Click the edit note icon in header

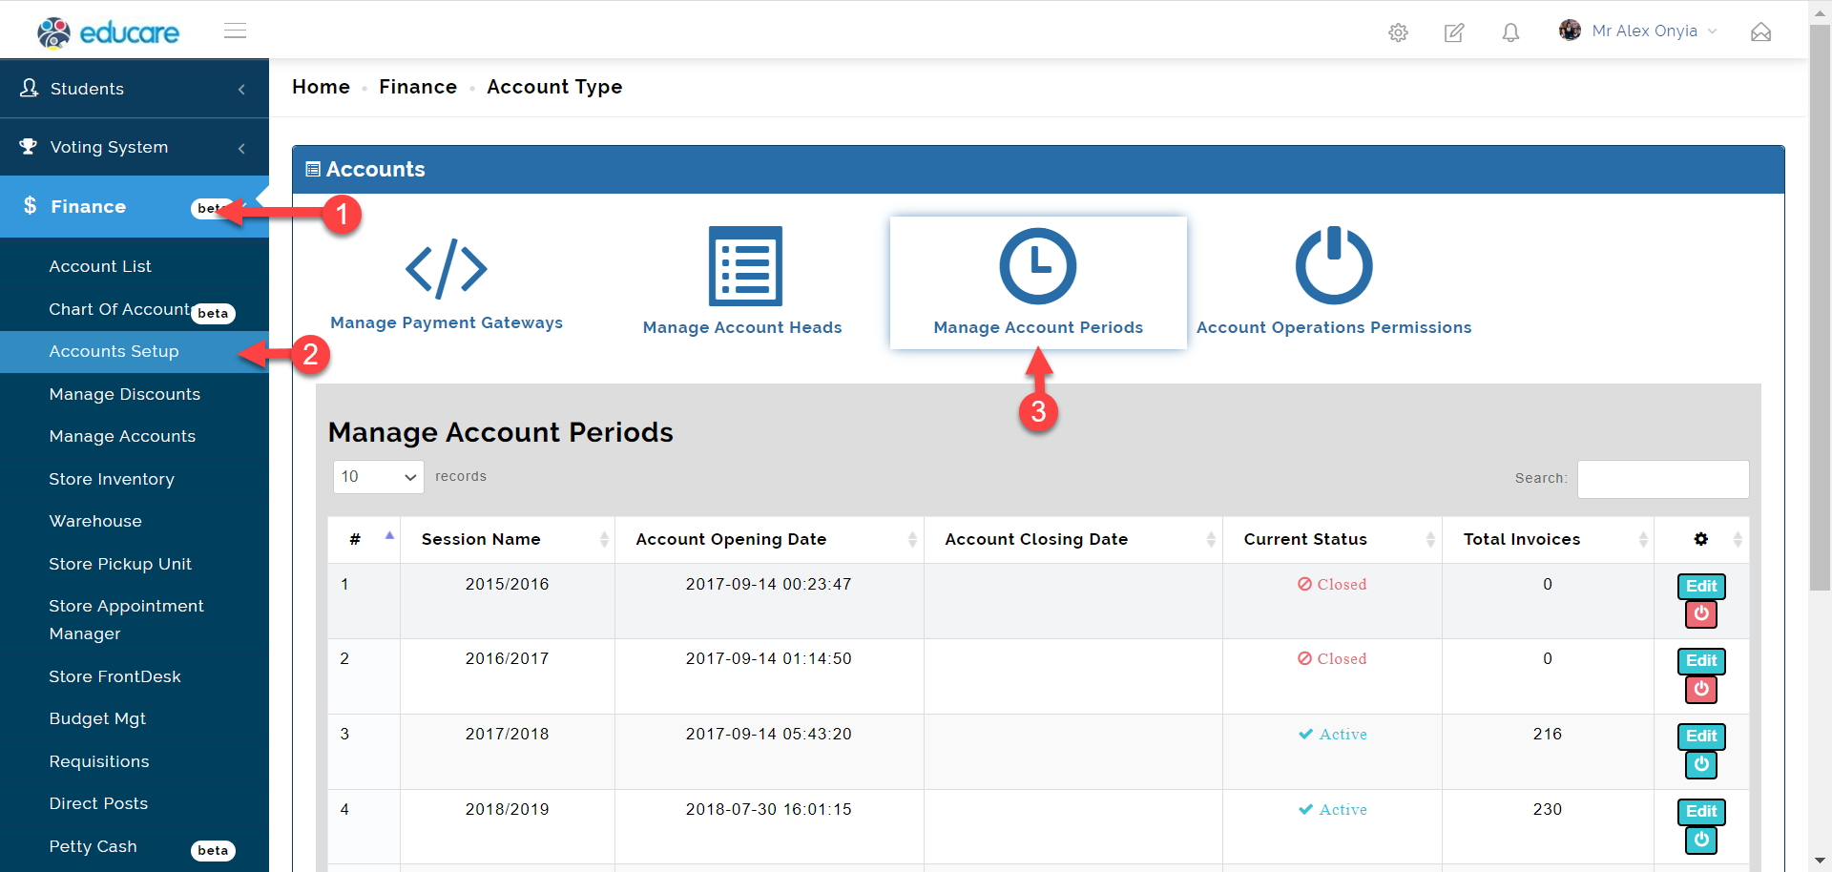coord(1454,32)
